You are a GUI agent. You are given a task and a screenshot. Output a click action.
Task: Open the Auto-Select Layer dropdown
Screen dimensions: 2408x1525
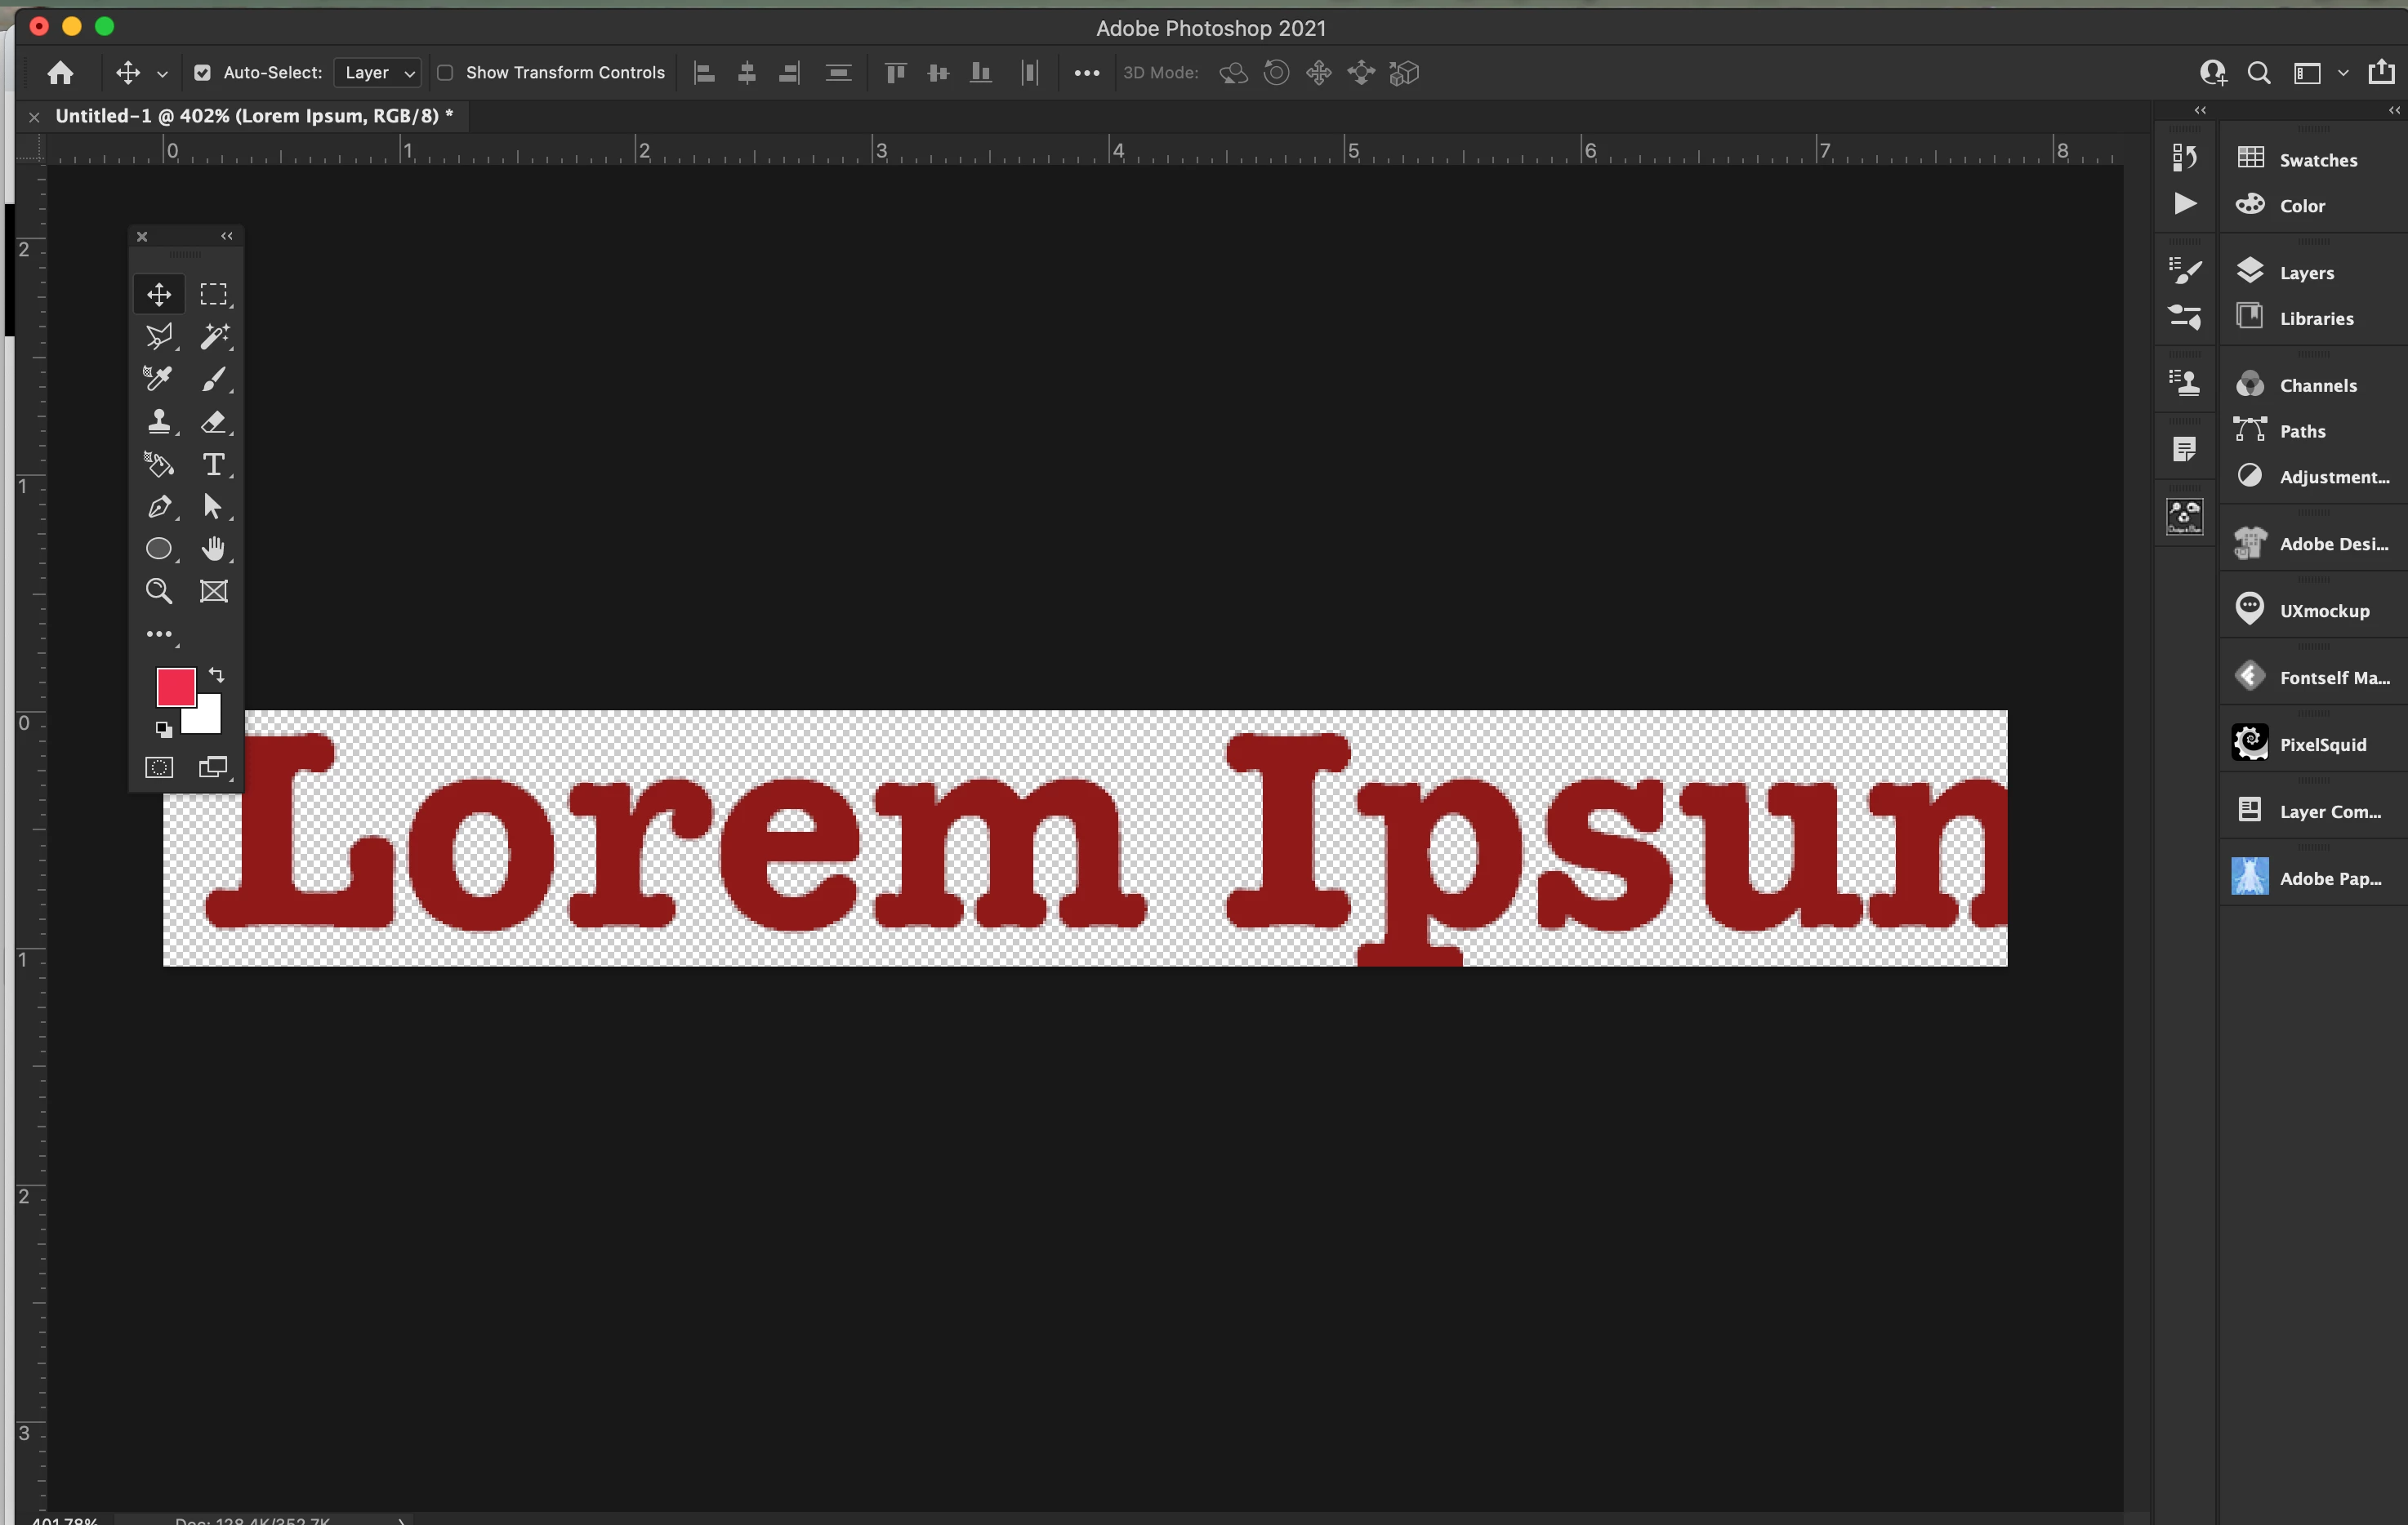click(378, 73)
